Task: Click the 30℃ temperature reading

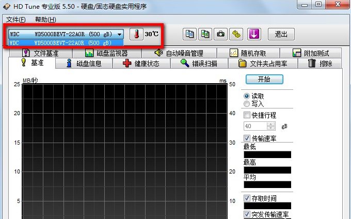Action: click(152, 34)
